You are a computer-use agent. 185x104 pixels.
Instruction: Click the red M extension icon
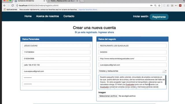tap(180, 5)
